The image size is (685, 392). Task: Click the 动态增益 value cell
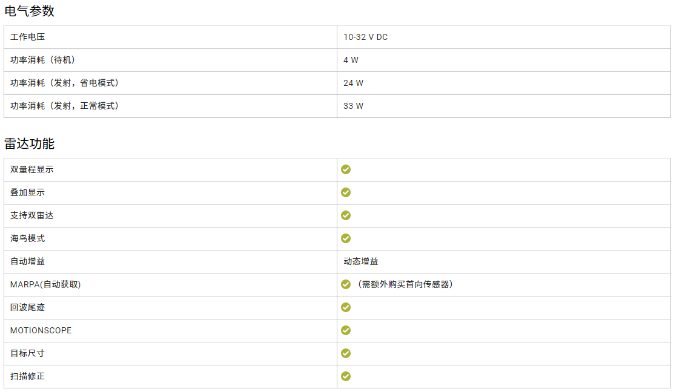pos(361,261)
